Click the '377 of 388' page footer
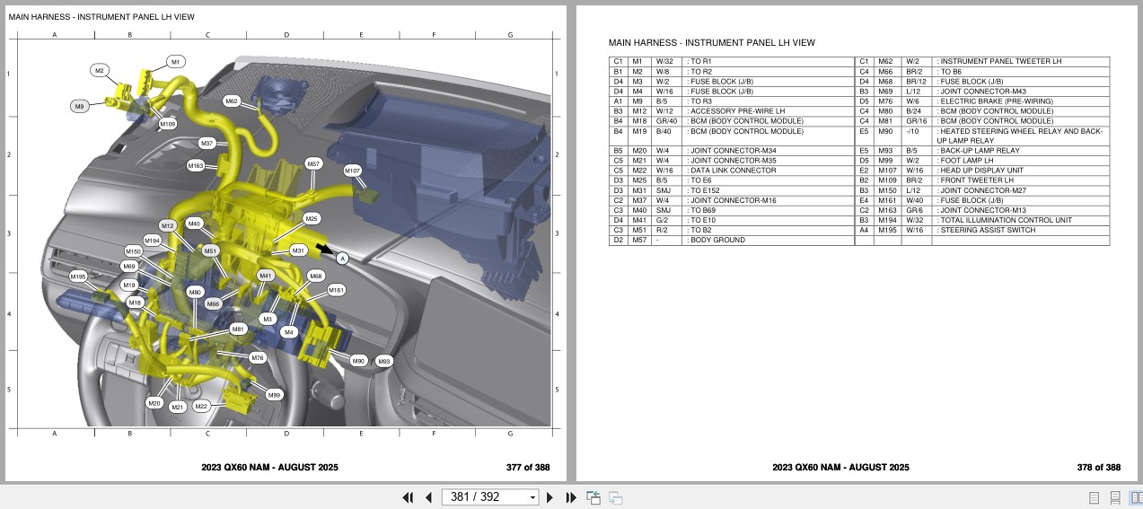1143x509 pixels. point(527,468)
